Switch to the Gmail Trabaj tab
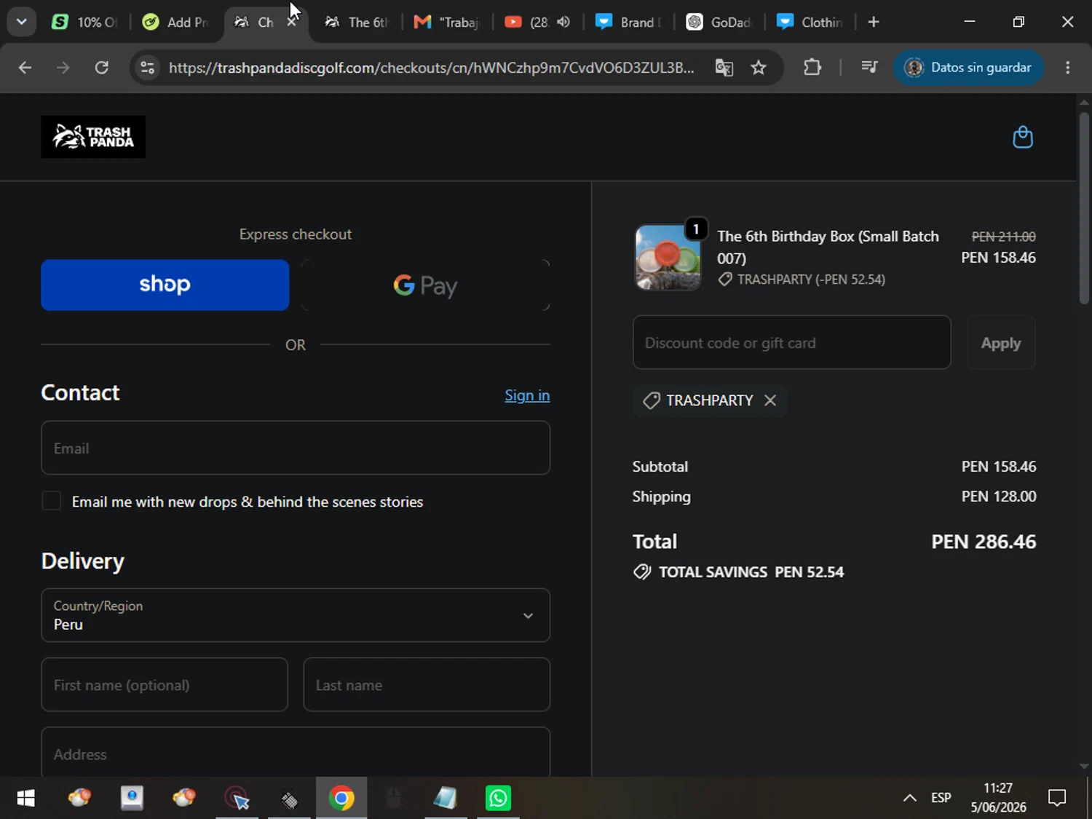1092x819 pixels. [x=448, y=22]
